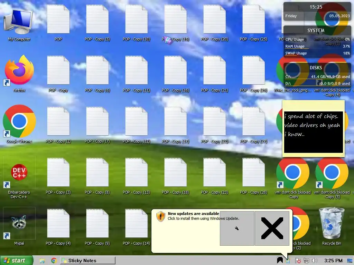Open folder icon in Quick Launch bar
The width and height of the screenshot is (354, 265).
pyautogui.click(x=42, y=261)
